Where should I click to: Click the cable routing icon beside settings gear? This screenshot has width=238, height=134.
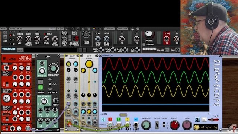89,29
